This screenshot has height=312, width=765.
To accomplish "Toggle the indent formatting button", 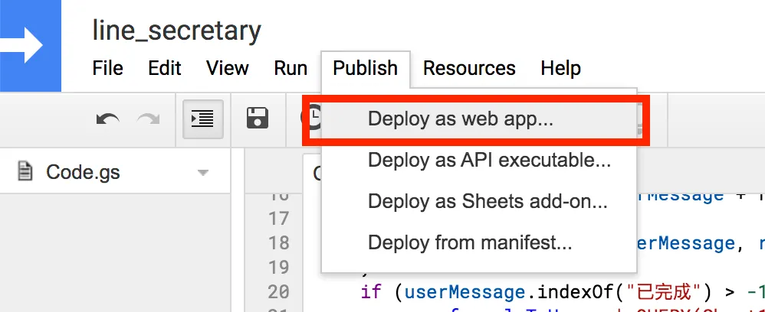I will tap(203, 119).
